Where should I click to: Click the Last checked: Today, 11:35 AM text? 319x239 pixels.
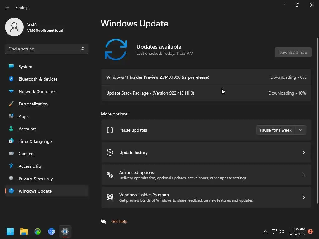(x=165, y=53)
